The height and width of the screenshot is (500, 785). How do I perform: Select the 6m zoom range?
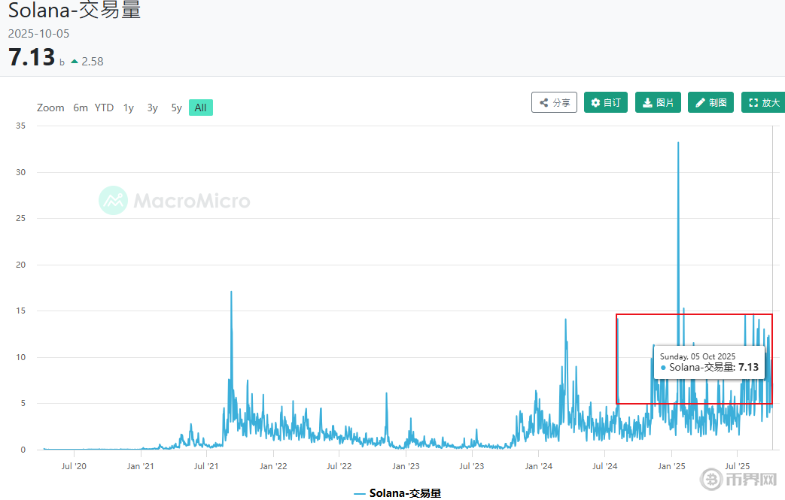click(x=80, y=108)
